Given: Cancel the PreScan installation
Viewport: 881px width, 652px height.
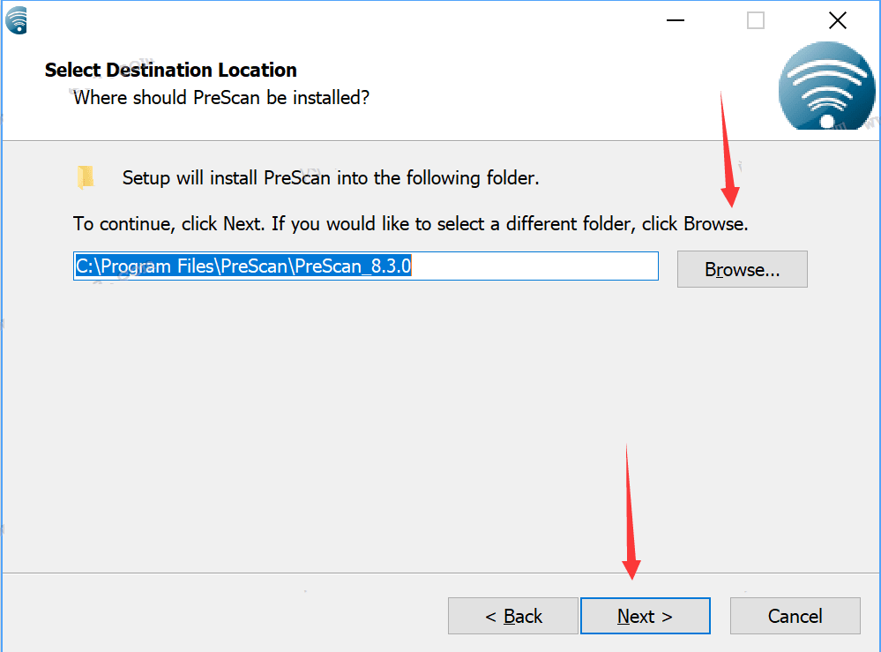Looking at the screenshot, I should click(795, 616).
